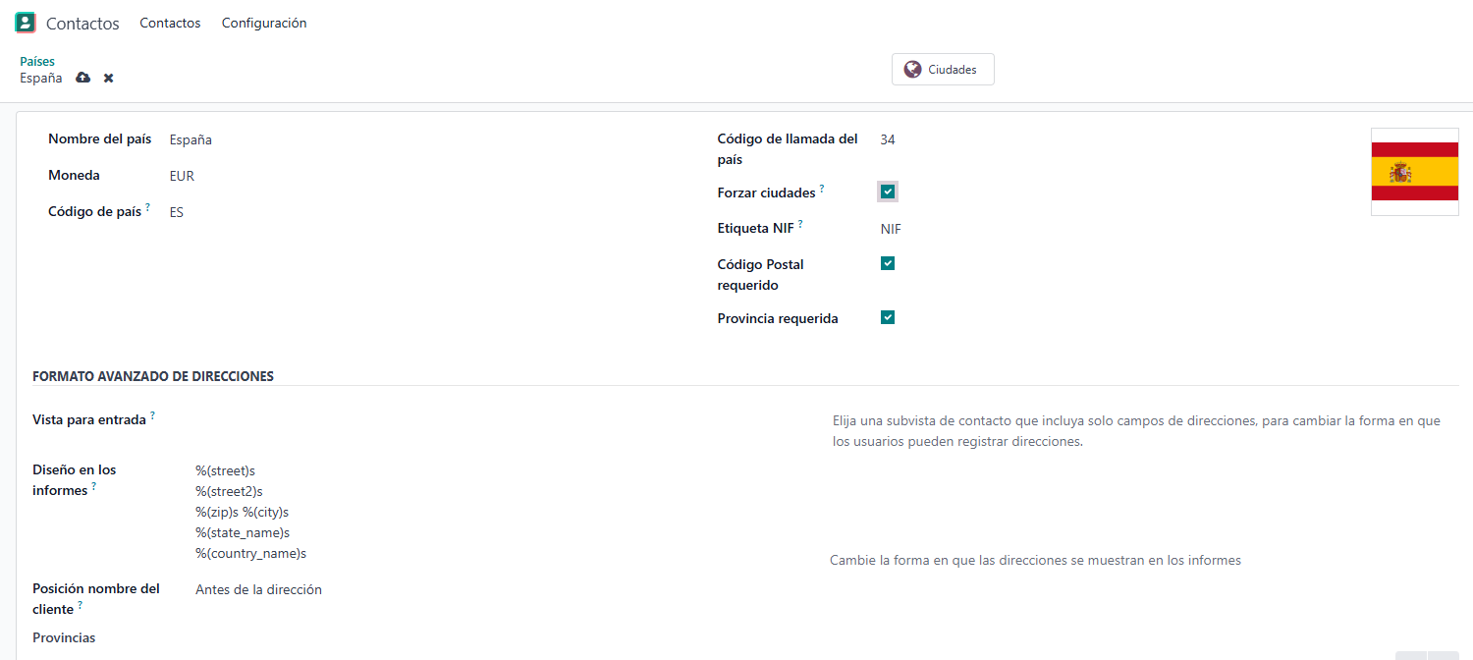
Task: Click help mark beside Diseño en los informes
Action: [x=94, y=486]
